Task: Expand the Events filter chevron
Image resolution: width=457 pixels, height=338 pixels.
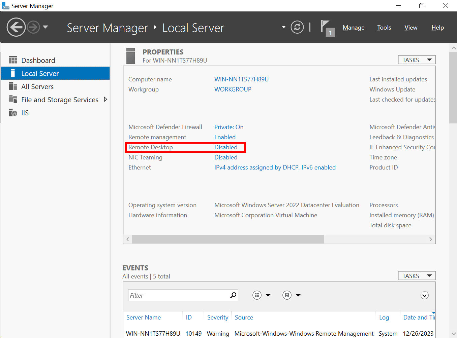Action: point(425,295)
